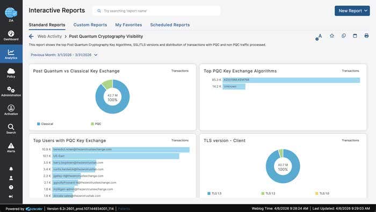Open Alerts triangle icon in sidebar

(x=11, y=147)
